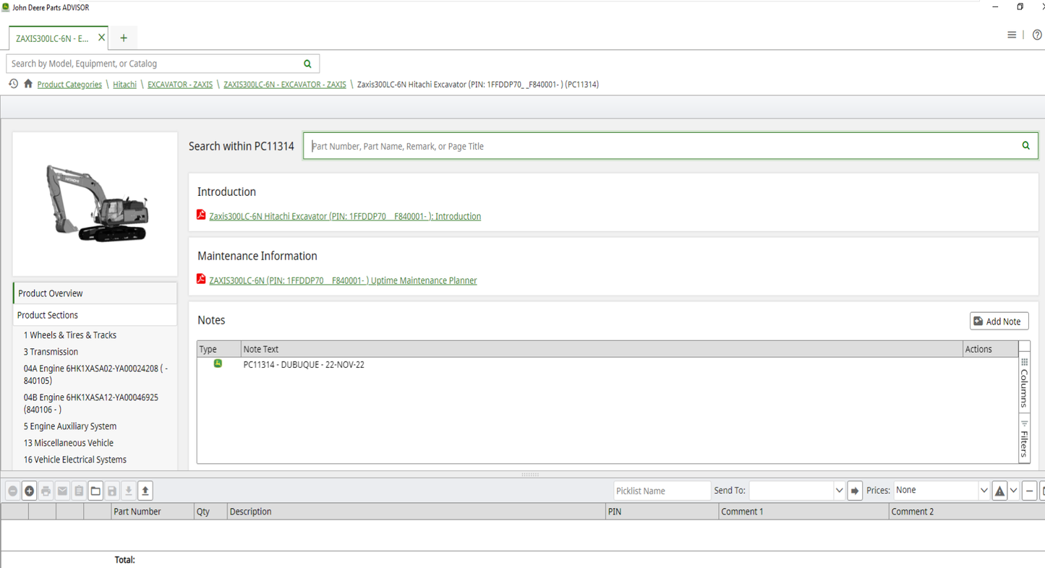1045x568 pixels.
Task: Click the Part Number column header
Action: click(x=152, y=512)
